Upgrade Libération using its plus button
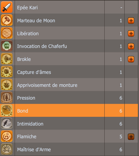This screenshot has width=139, height=156. point(131,34)
